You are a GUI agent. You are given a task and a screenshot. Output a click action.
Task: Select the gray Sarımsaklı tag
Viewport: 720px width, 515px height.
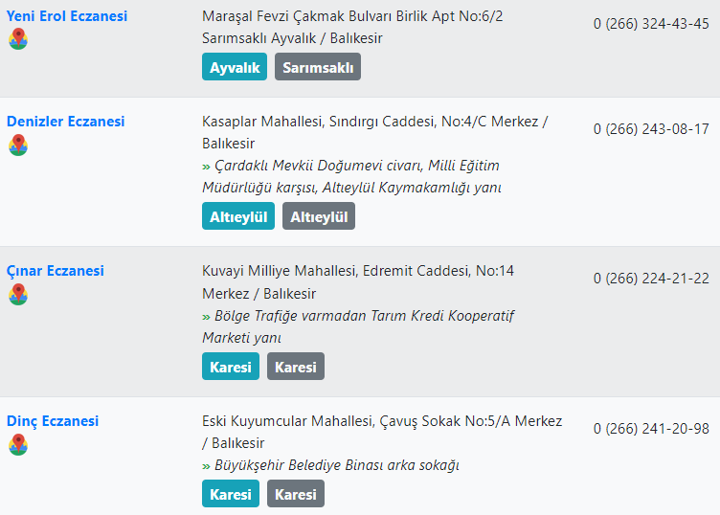pos(318,67)
